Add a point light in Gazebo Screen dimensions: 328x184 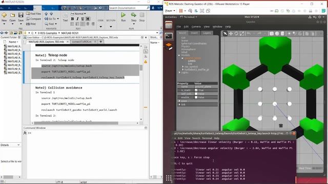tap(289, 33)
